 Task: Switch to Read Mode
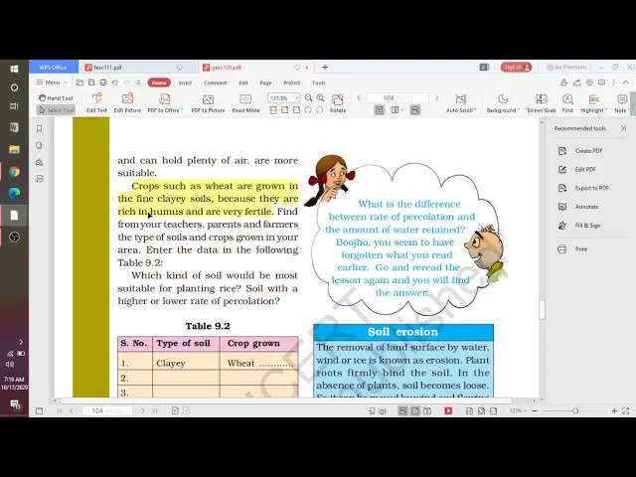[x=245, y=103]
